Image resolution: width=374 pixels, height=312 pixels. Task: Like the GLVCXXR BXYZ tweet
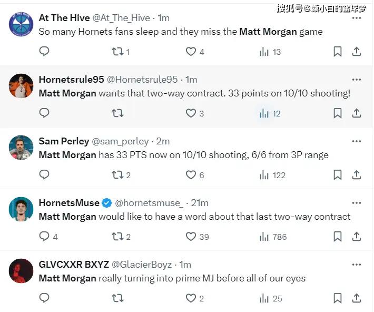[191, 298]
